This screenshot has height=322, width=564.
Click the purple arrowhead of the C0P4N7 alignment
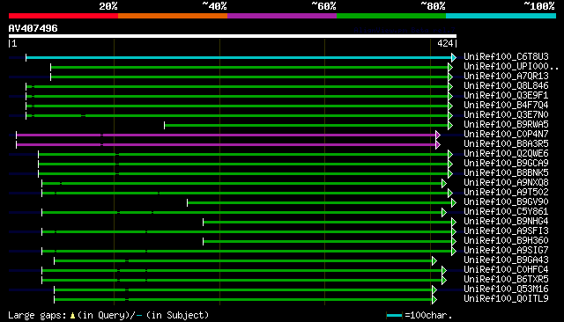pos(438,135)
